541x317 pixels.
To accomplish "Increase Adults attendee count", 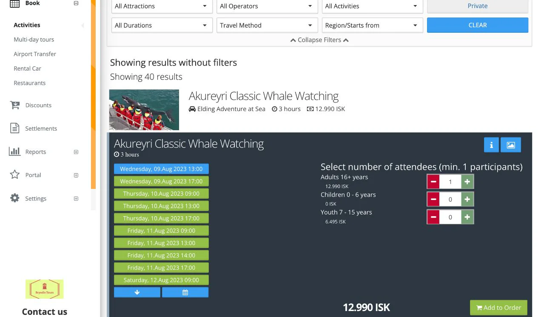I will click(467, 182).
